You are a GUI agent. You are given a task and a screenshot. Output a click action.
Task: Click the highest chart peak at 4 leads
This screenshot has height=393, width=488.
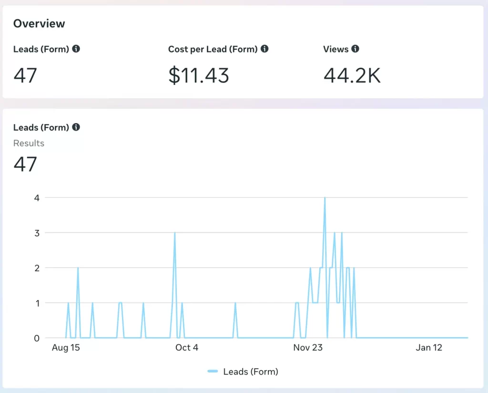(325, 198)
